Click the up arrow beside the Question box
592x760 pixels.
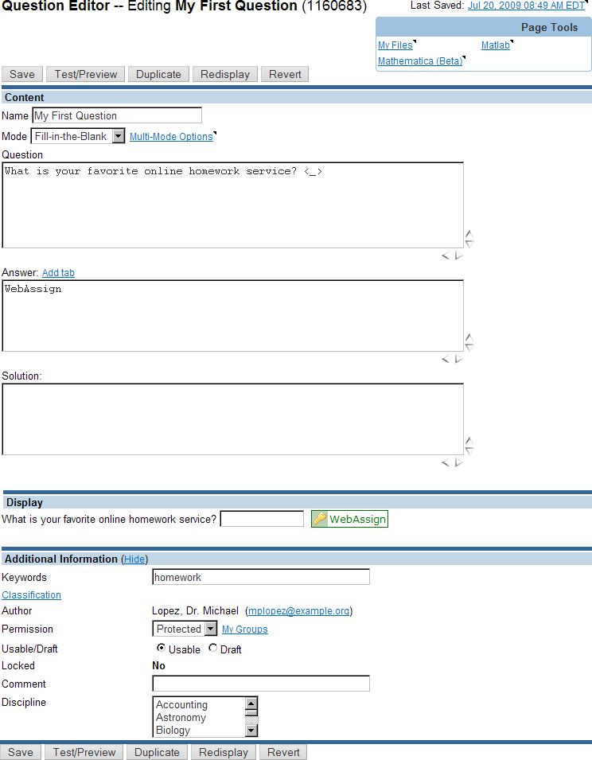(469, 235)
